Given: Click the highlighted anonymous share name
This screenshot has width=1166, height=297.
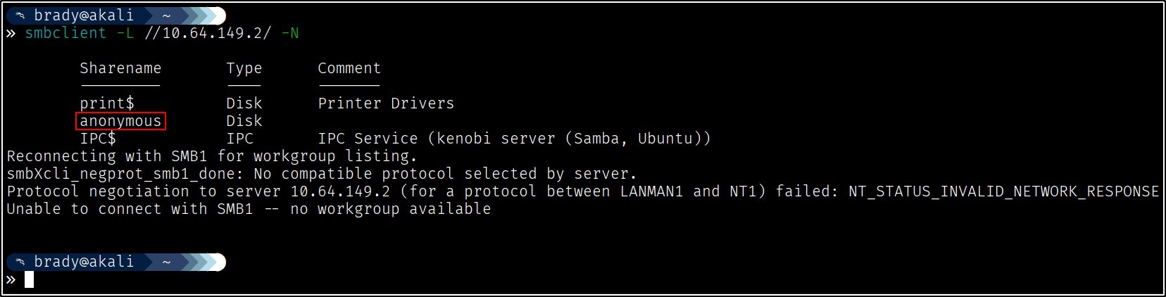Looking at the screenshot, I should tap(120, 121).
